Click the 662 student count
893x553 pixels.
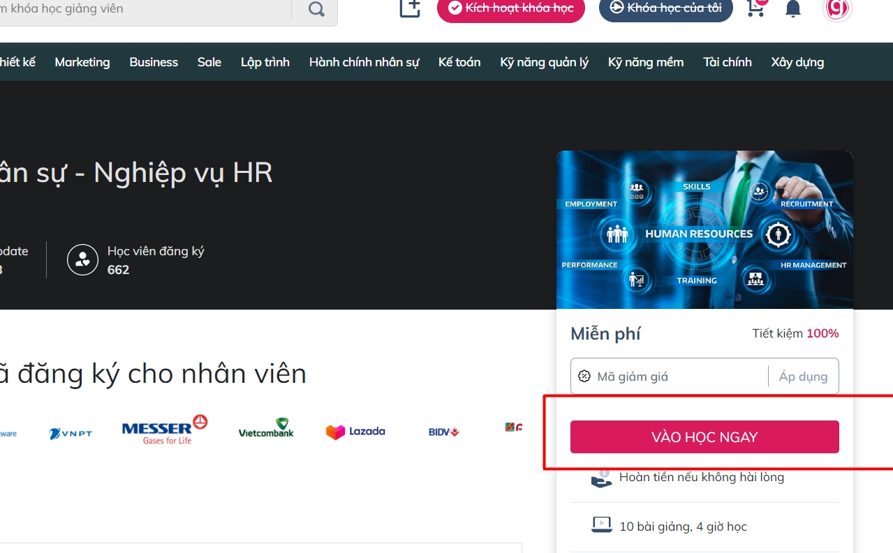pos(119,270)
